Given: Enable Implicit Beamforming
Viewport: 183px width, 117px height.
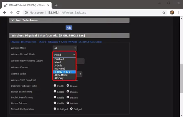Looking at the screenshot, I should [55, 97].
